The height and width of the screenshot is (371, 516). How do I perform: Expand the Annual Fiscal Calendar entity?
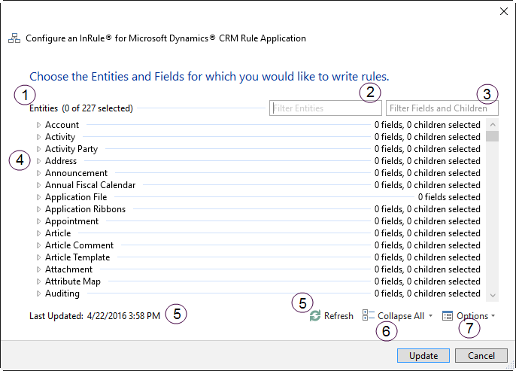[38, 185]
